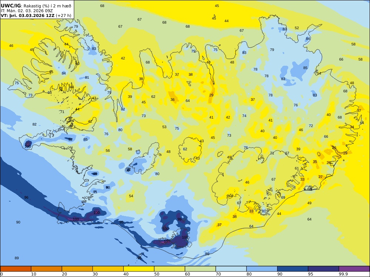Select the 20–30 light orange legend swatch
370x277 pixels.
[x=77, y=269]
